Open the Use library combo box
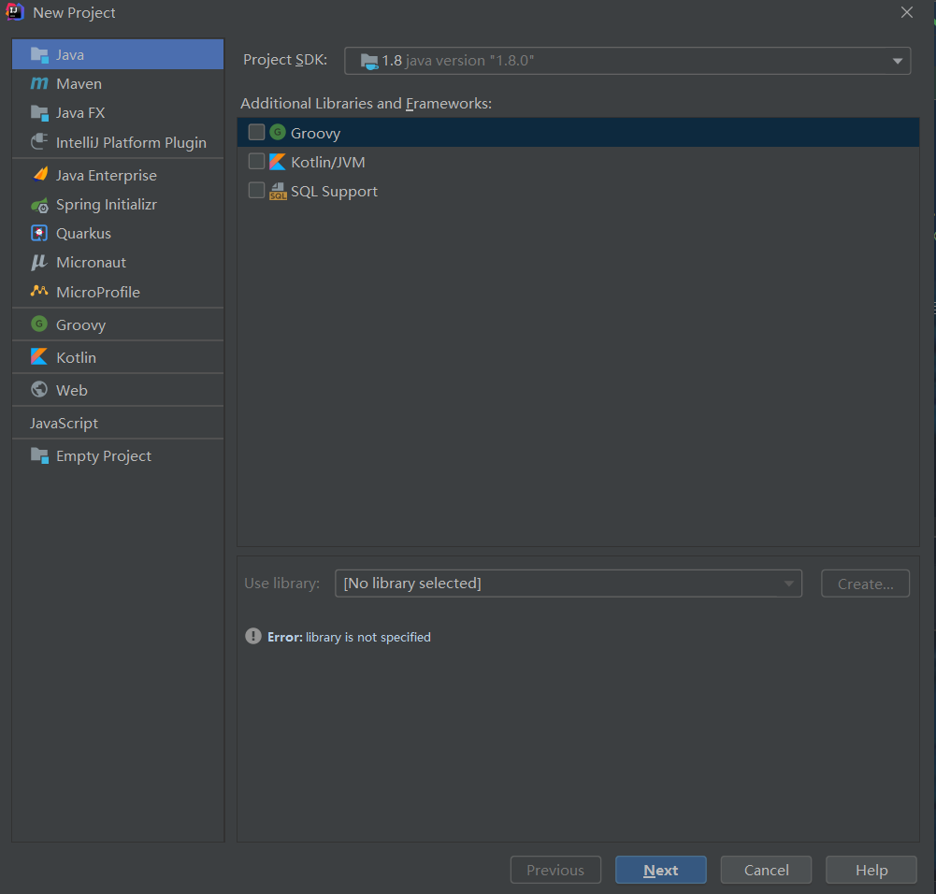 point(569,584)
